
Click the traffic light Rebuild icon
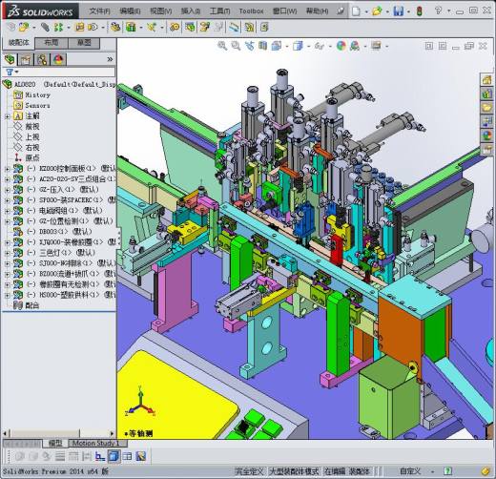tap(420, 11)
